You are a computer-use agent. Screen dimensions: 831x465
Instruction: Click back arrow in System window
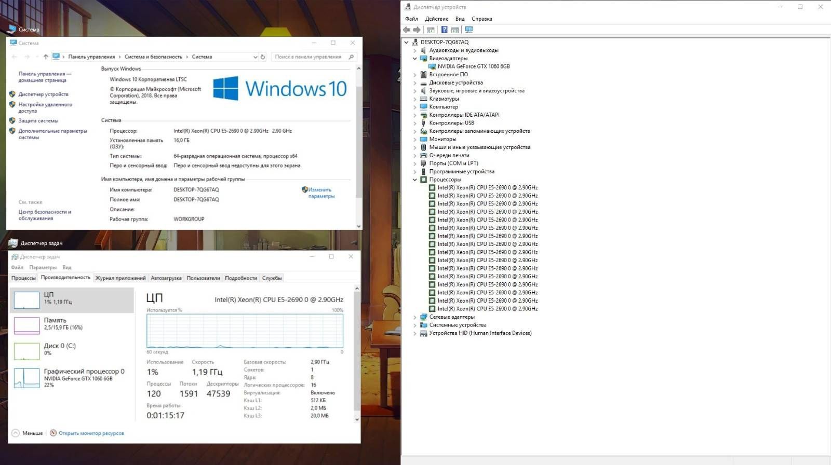(x=14, y=57)
